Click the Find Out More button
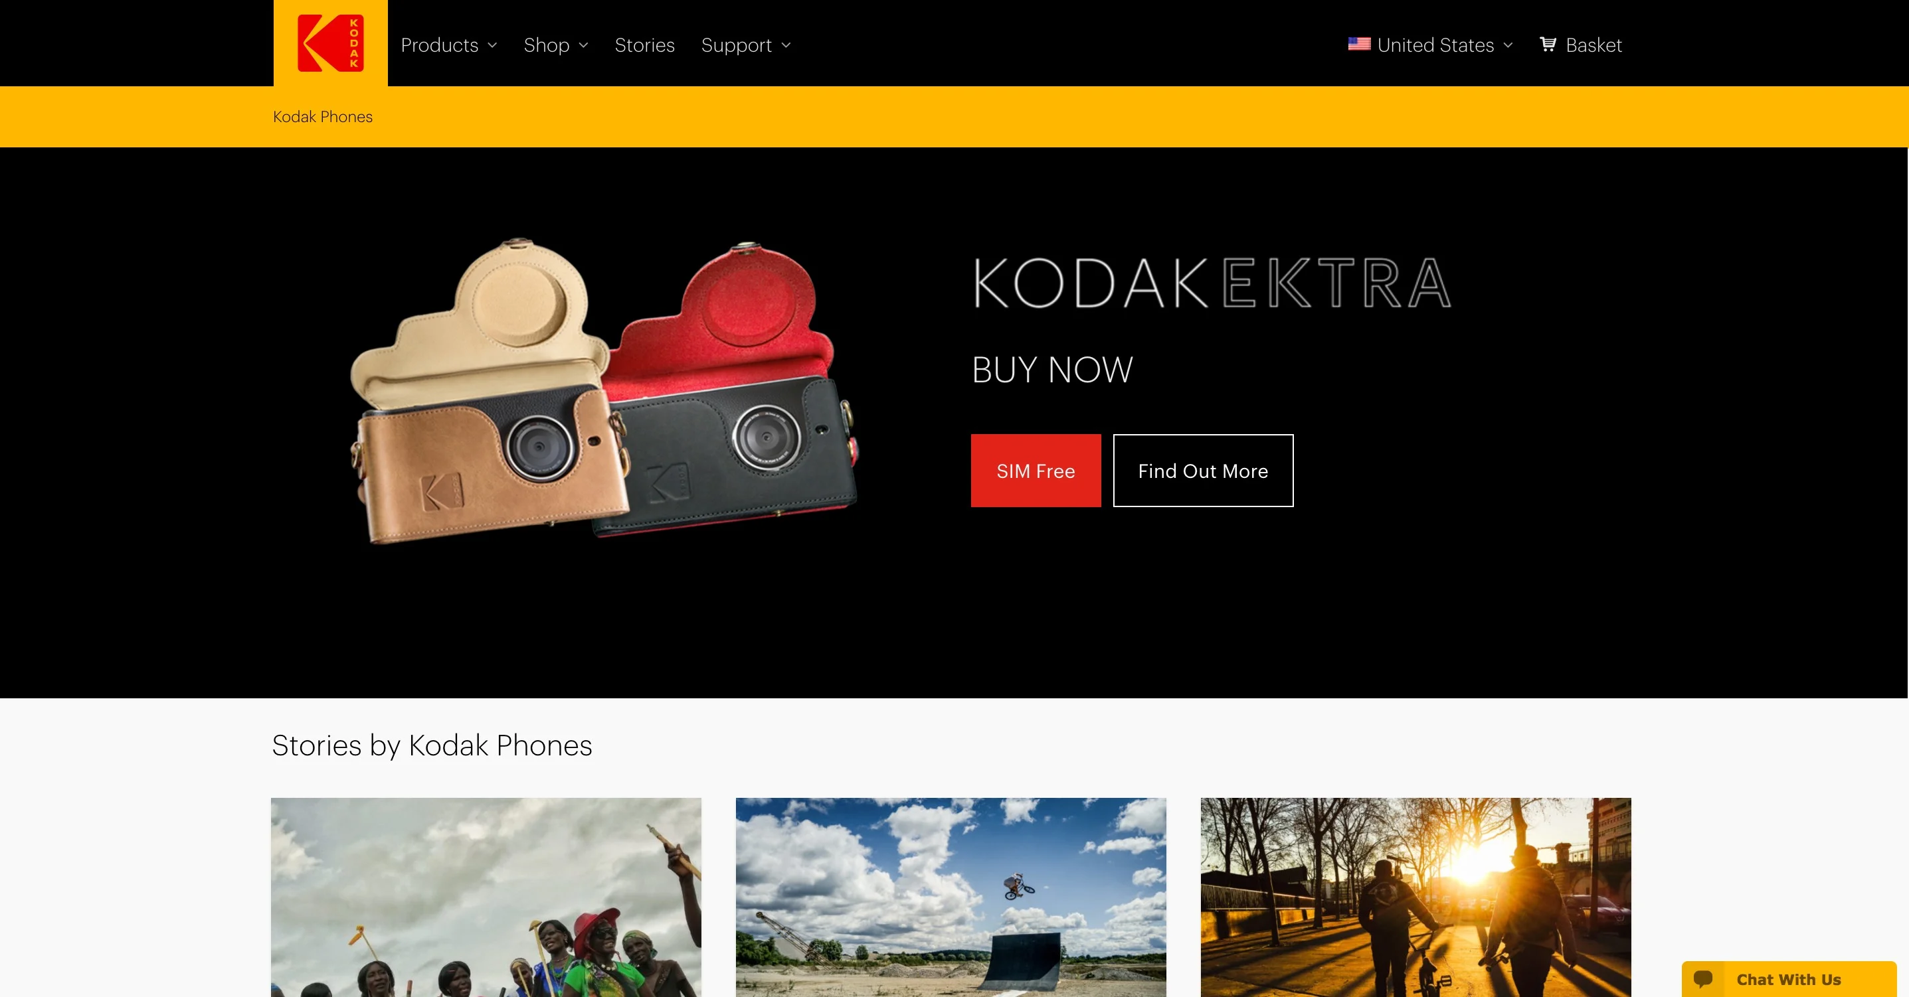Screen dimensions: 1909x997 (1203, 471)
